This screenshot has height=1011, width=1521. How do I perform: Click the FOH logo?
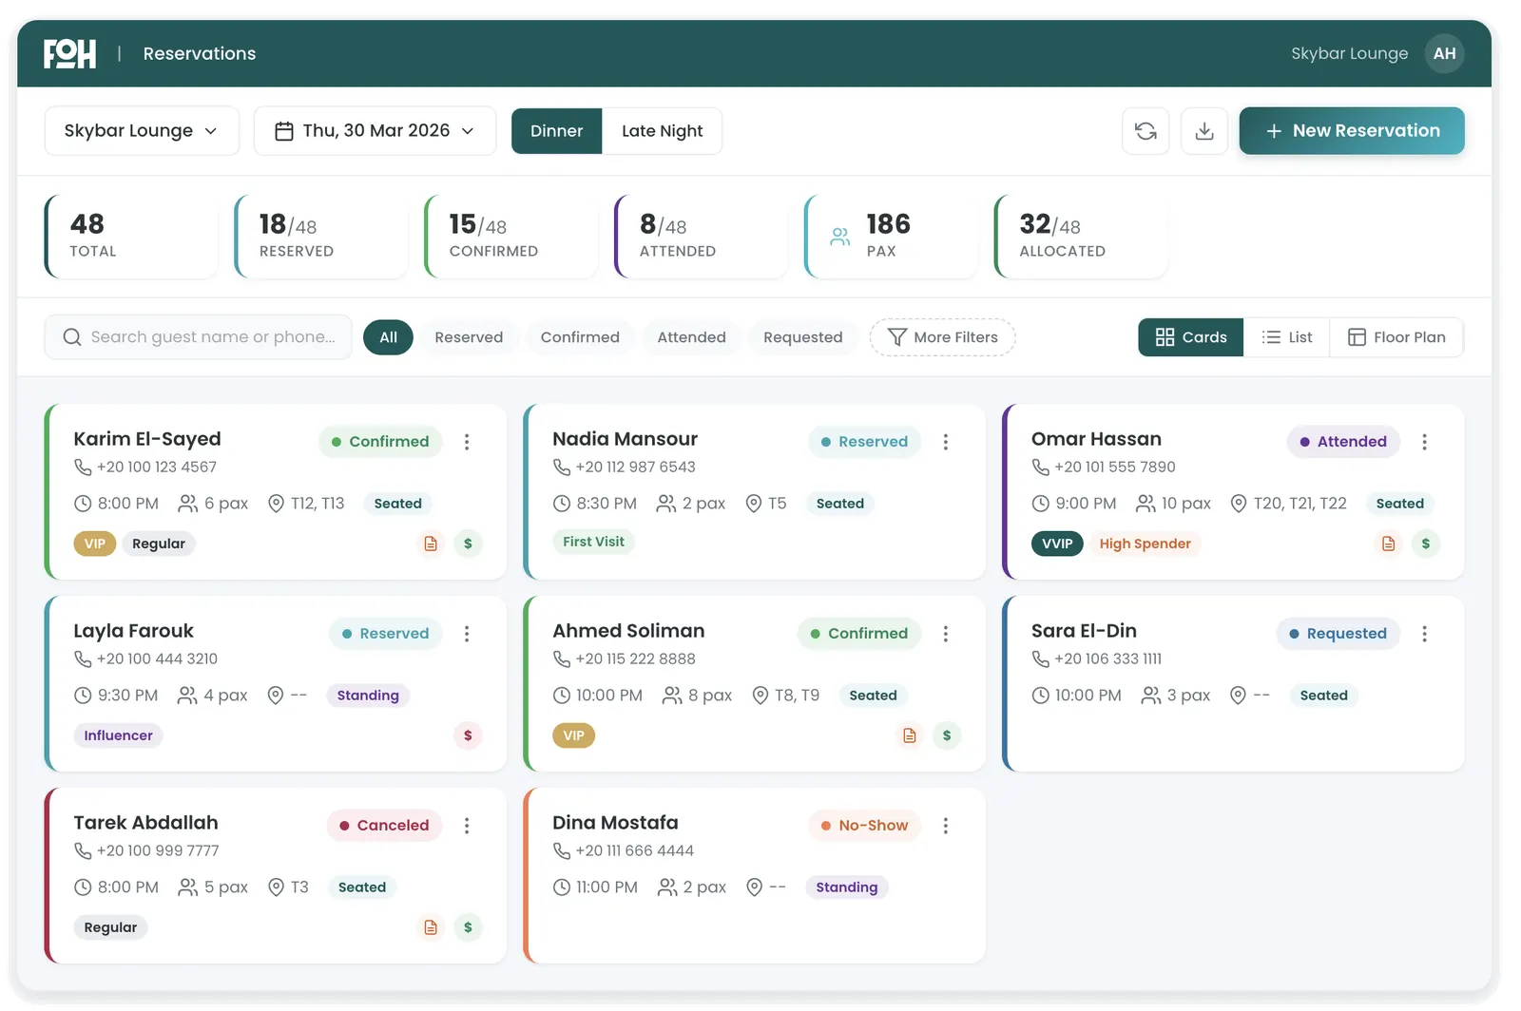click(x=69, y=53)
